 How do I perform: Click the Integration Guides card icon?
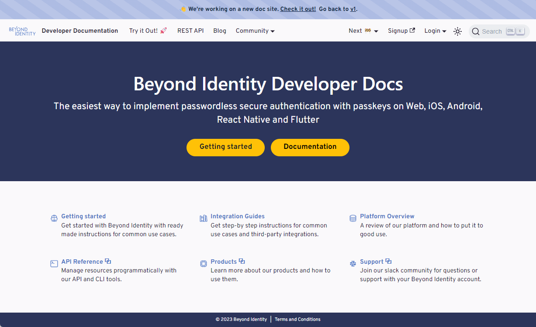(204, 218)
